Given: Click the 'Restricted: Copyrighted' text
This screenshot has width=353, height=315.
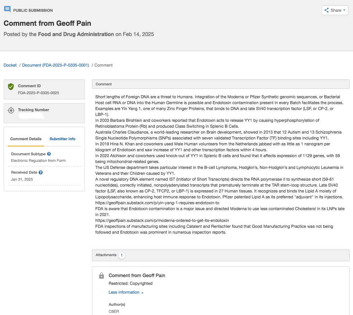Looking at the screenshot, I should pos(131,283).
